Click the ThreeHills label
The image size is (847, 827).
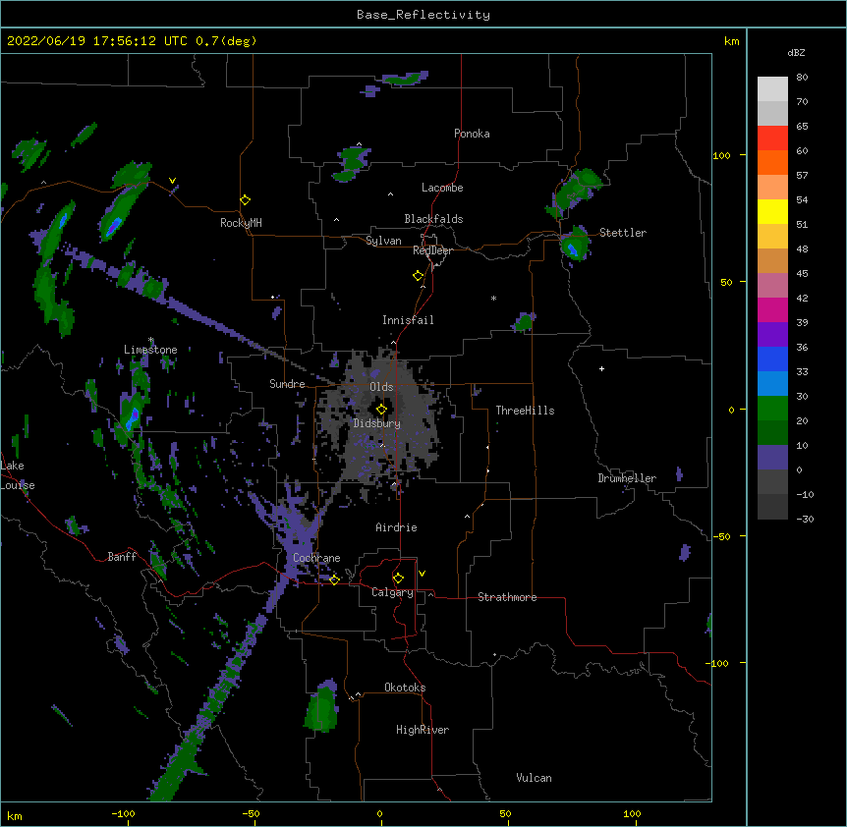(x=525, y=411)
